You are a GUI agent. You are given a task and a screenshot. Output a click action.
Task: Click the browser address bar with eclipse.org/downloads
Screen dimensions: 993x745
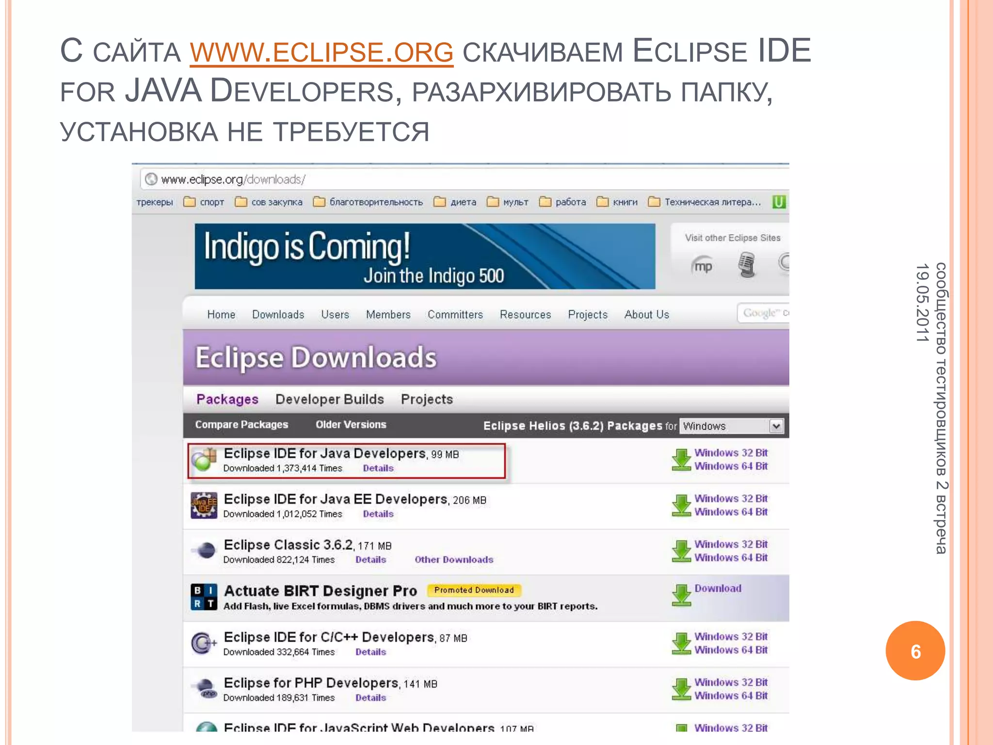point(464,179)
